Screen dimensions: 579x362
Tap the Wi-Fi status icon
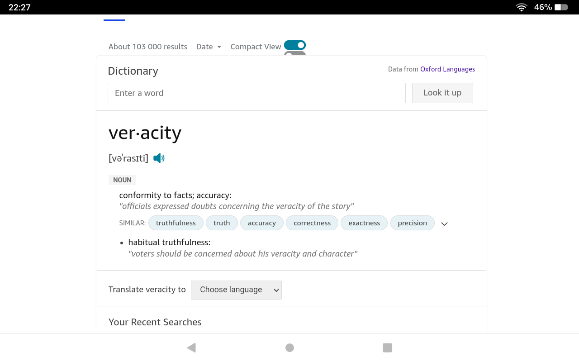pos(522,7)
